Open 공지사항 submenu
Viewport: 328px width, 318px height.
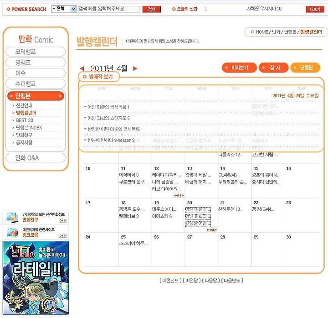tap(24, 142)
